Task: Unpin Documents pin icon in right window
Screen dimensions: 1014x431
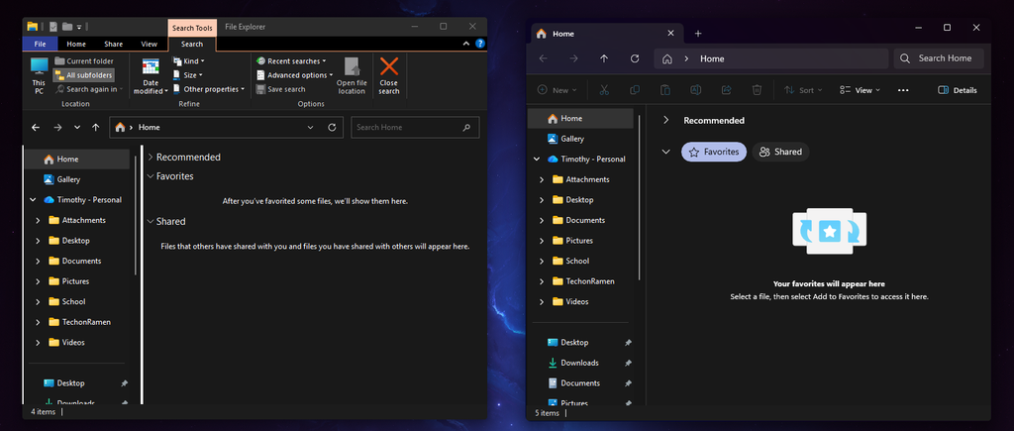Action: click(628, 383)
